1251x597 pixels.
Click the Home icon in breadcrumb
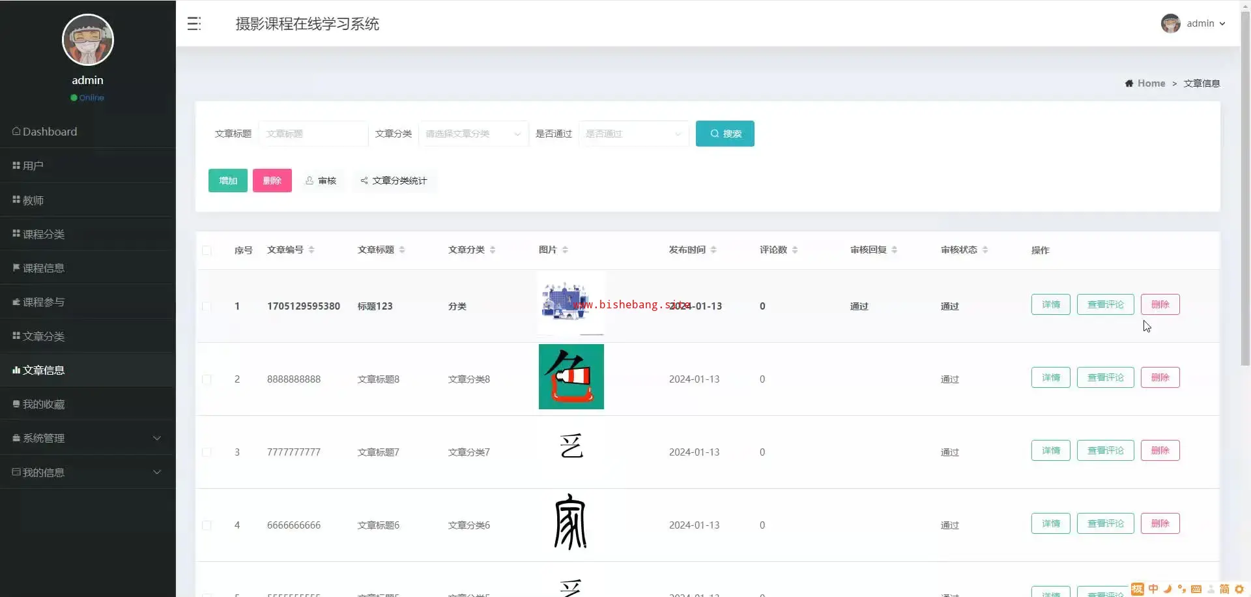1129,83
